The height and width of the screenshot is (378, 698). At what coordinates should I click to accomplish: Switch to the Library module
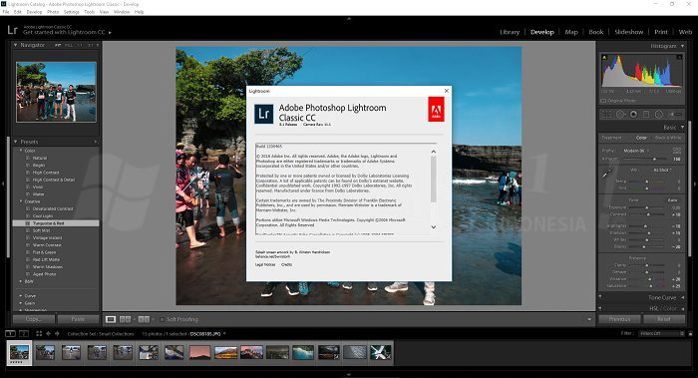pyautogui.click(x=510, y=32)
